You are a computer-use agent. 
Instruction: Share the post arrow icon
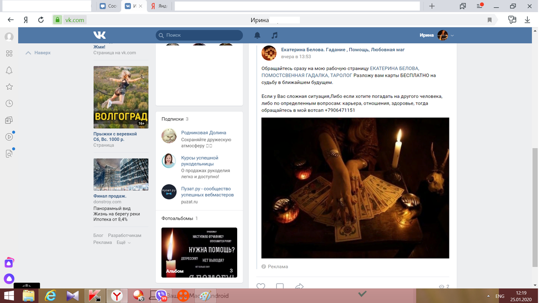click(x=299, y=286)
